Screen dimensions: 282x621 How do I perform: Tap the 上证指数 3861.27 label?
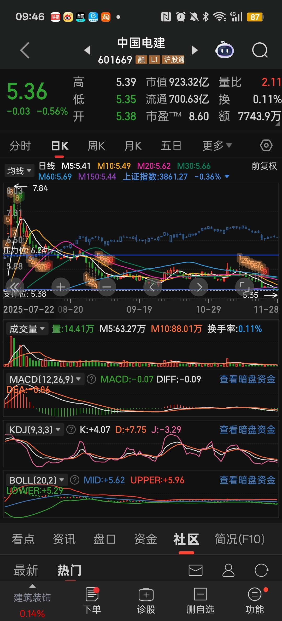155,177
